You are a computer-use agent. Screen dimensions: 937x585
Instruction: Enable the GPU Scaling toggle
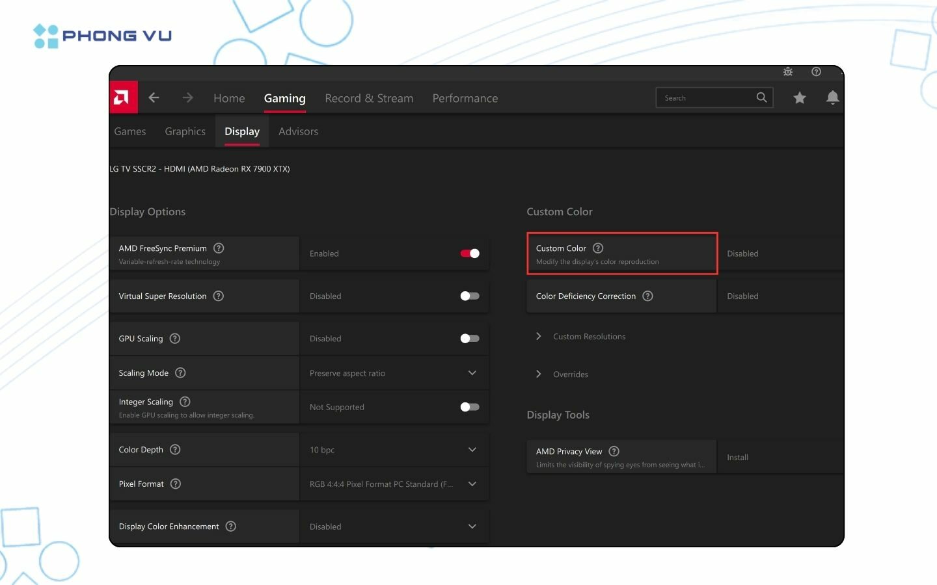470,338
